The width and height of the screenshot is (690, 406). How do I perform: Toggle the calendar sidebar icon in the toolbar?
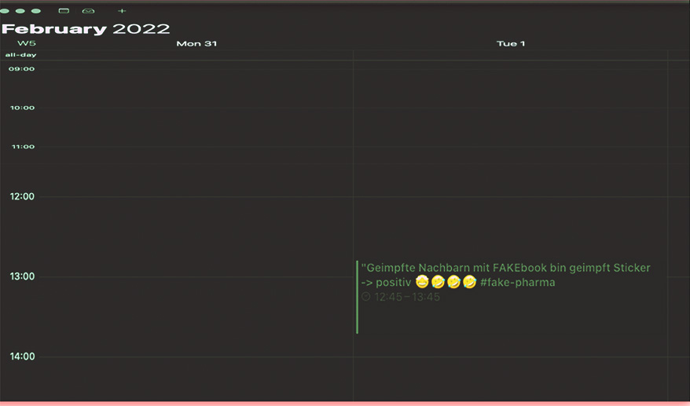(64, 10)
